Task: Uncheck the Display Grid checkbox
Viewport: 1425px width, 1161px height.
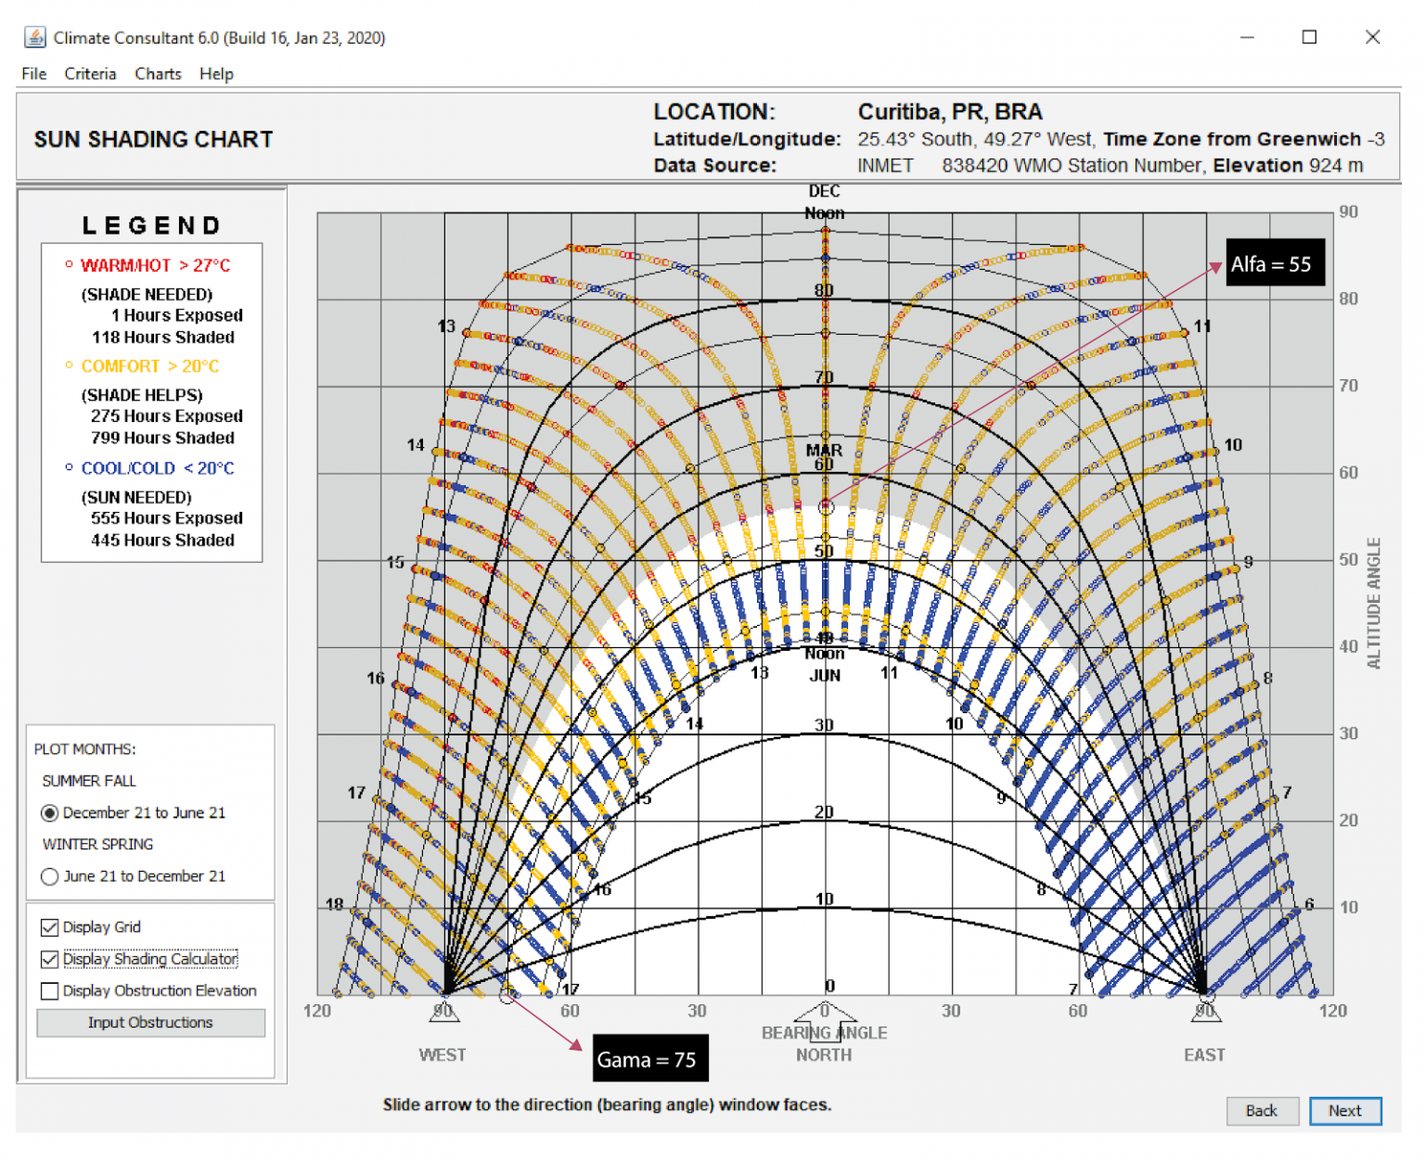Action: (50, 927)
